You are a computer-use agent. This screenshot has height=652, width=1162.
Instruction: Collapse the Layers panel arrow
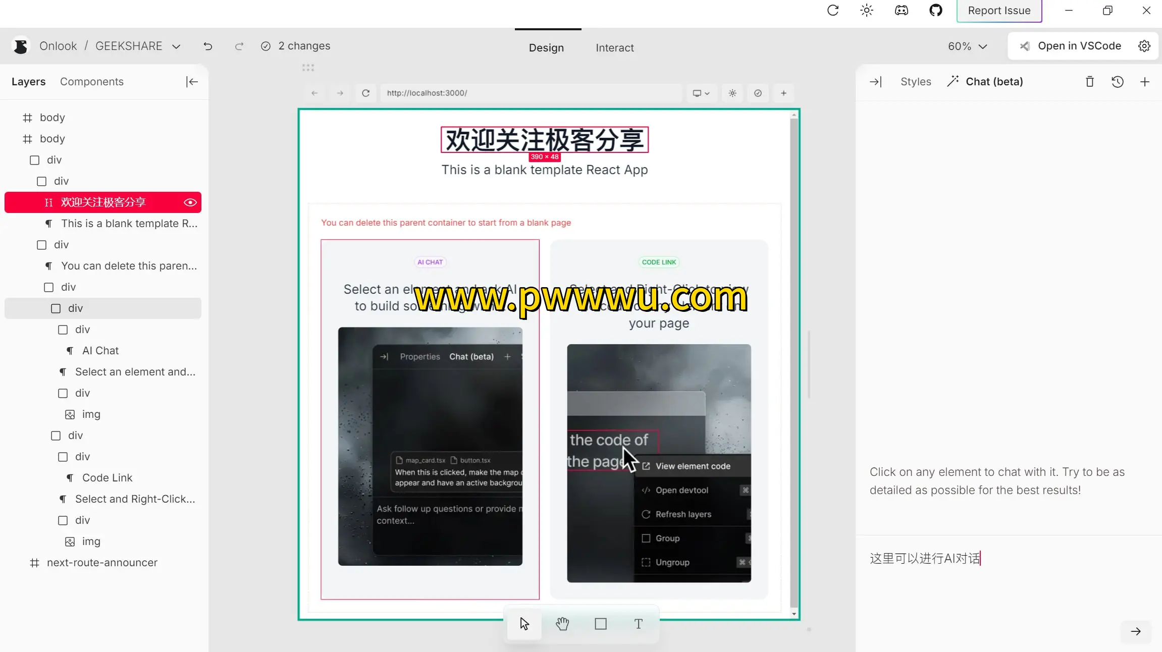coord(192,82)
